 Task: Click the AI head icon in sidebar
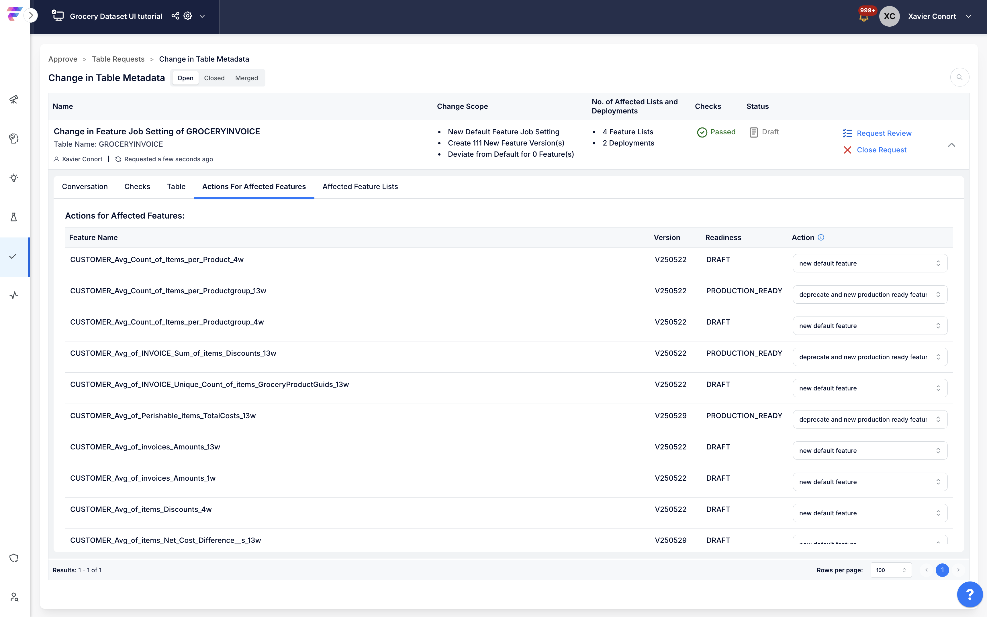pyautogui.click(x=14, y=138)
